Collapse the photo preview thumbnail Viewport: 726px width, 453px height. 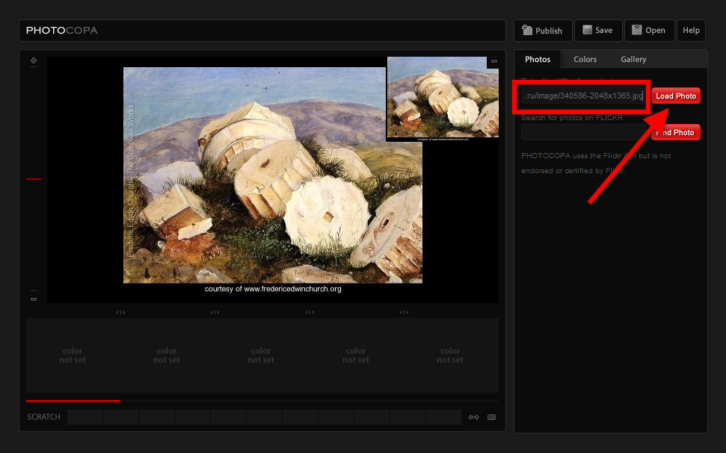[493, 61]
